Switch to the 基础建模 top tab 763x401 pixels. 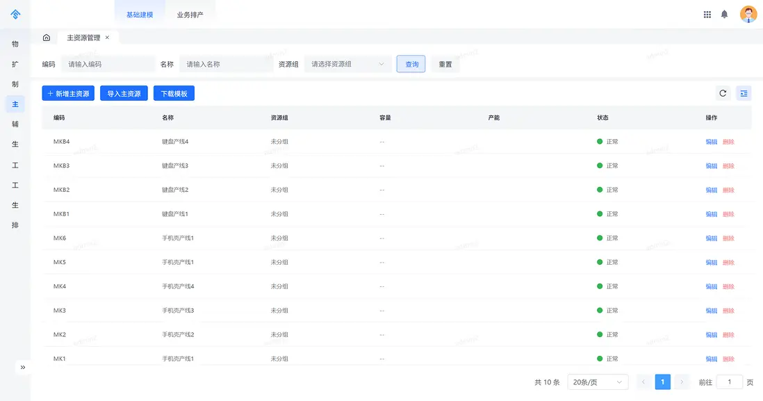click(140, 15)
